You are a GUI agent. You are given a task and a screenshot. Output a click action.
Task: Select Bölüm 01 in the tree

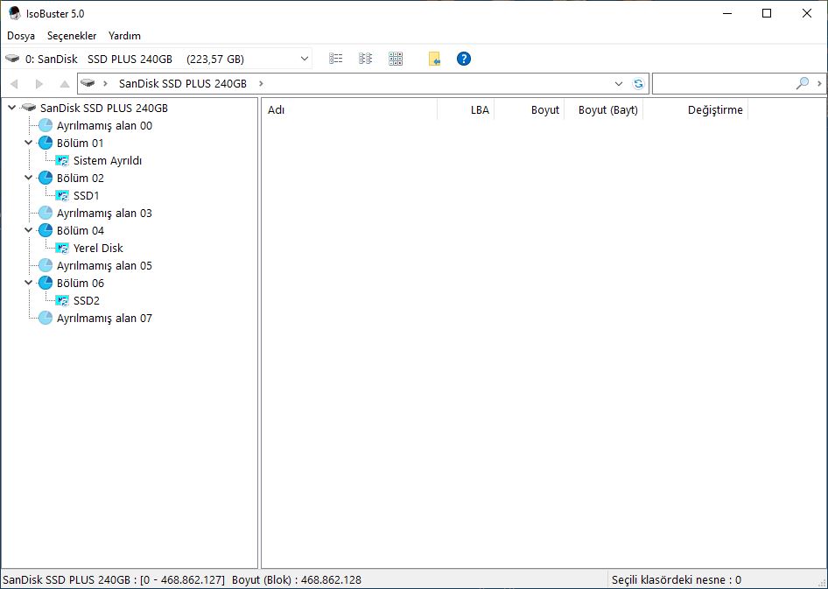(81, 143)
